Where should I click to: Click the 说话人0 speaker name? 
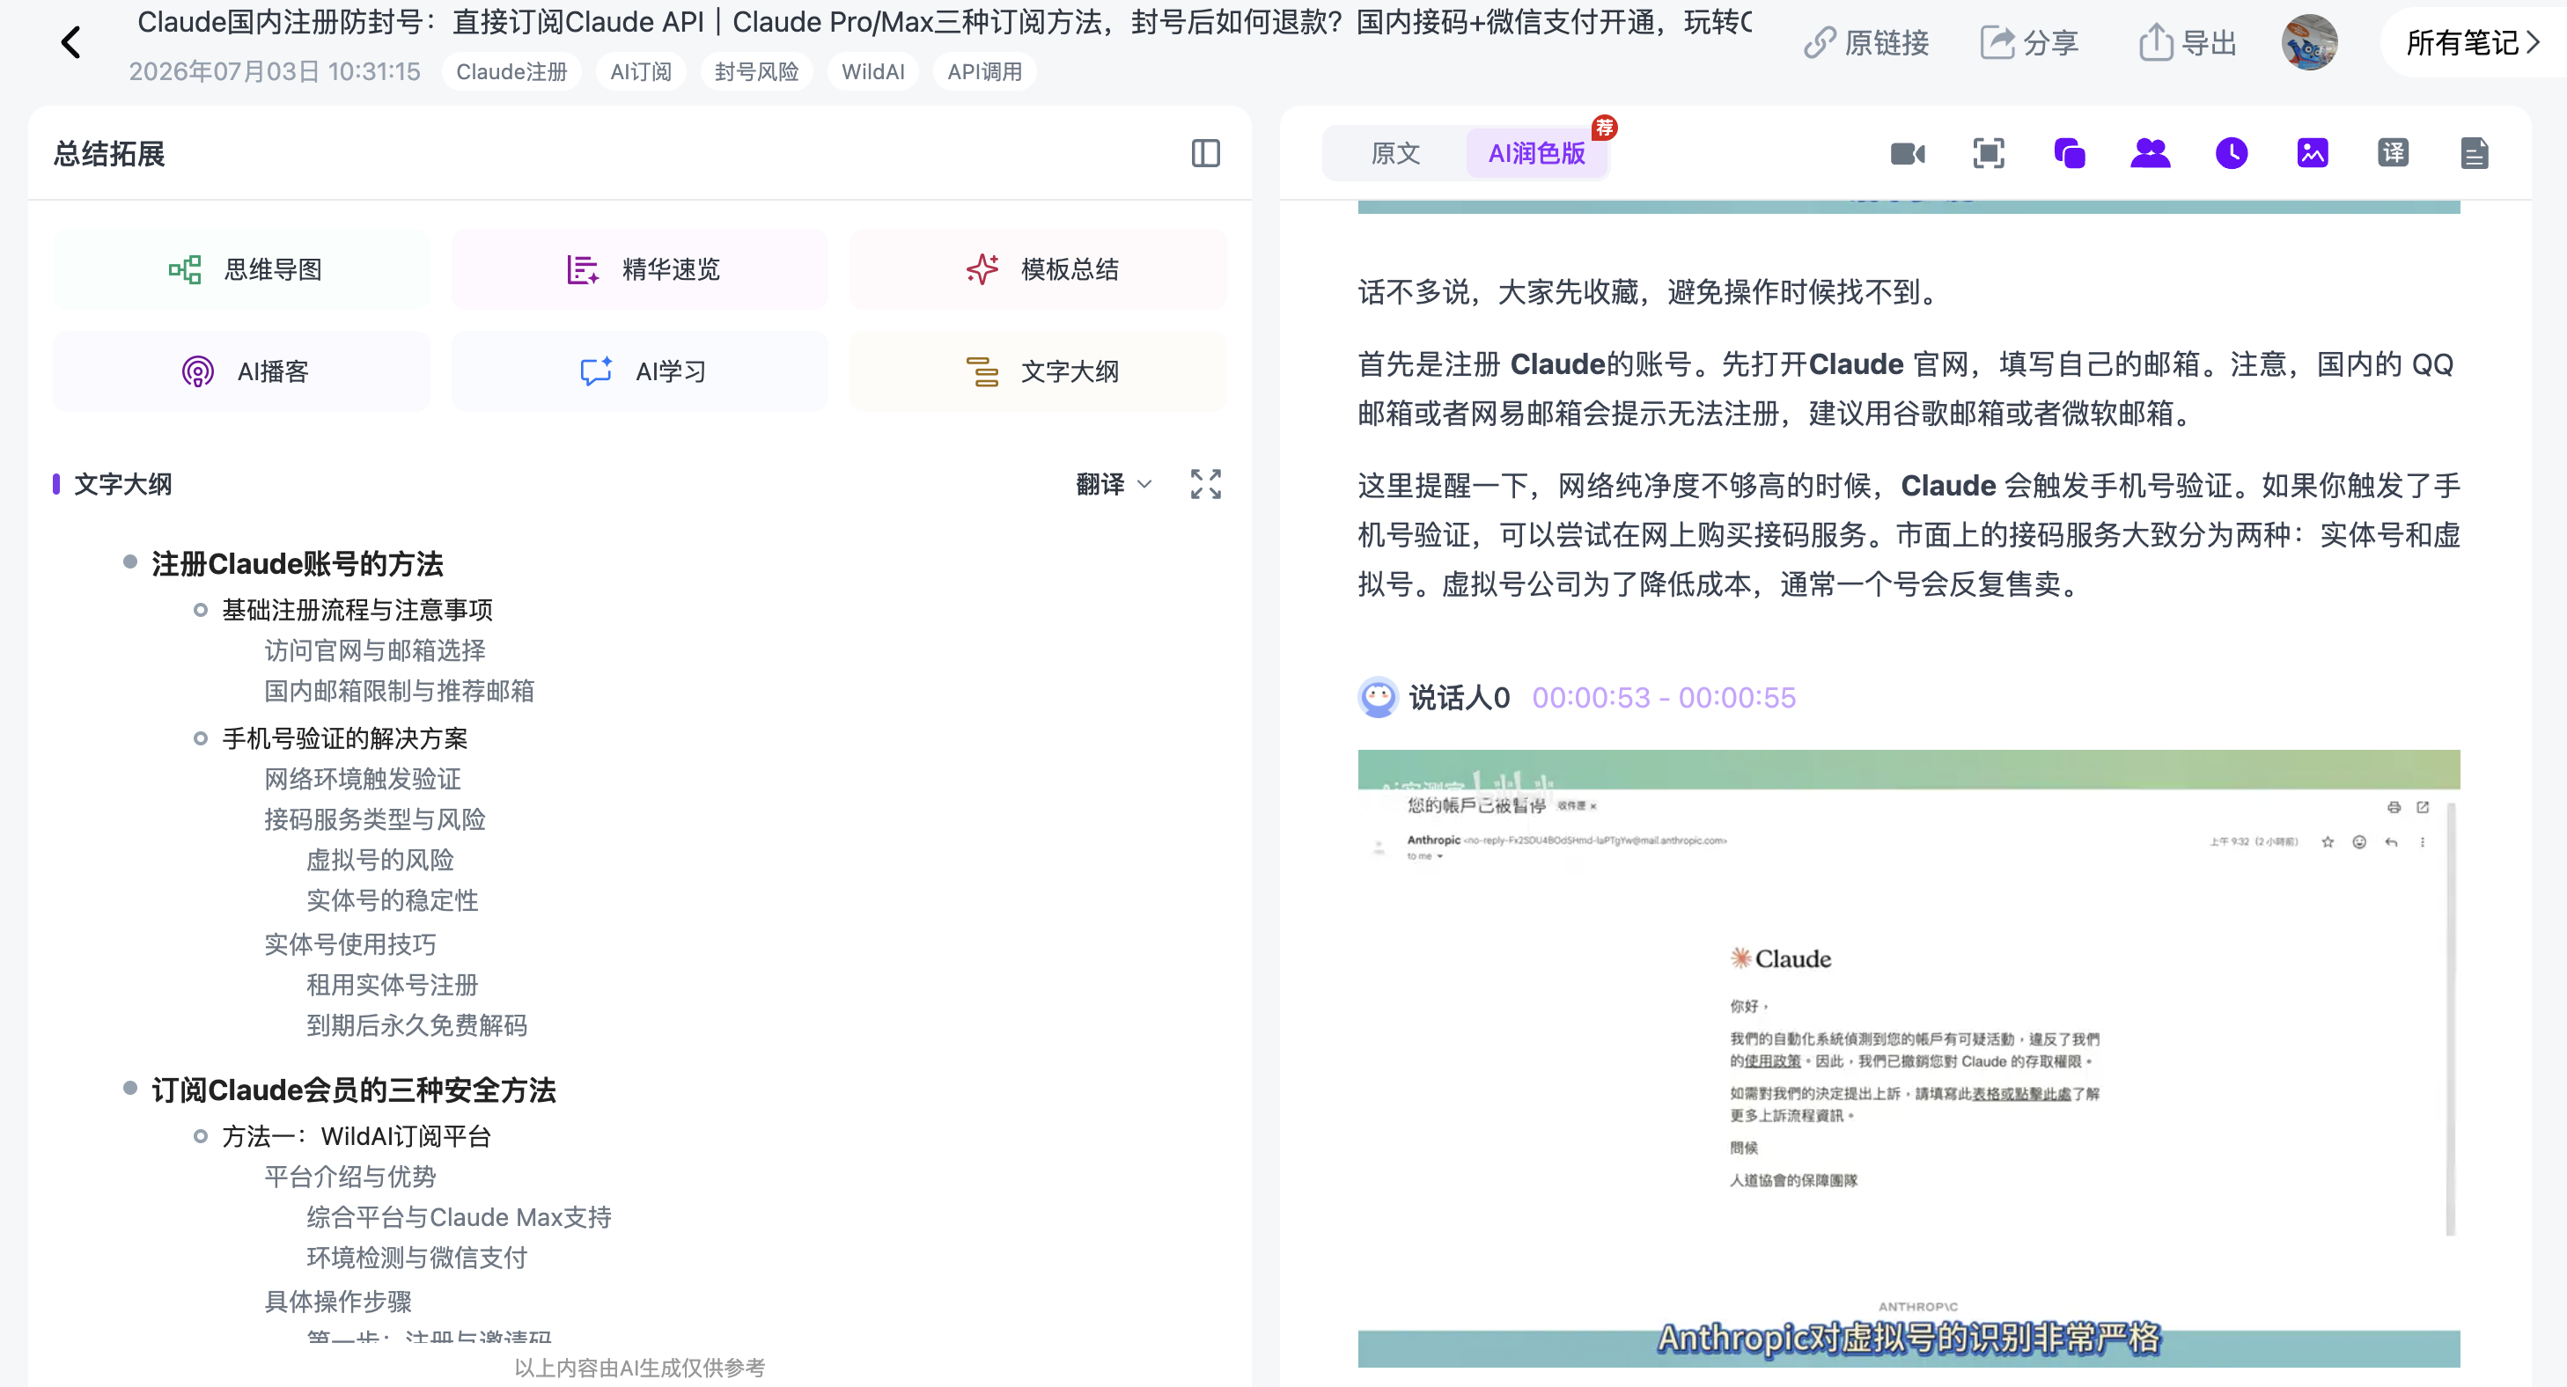tap(1459, 698)
